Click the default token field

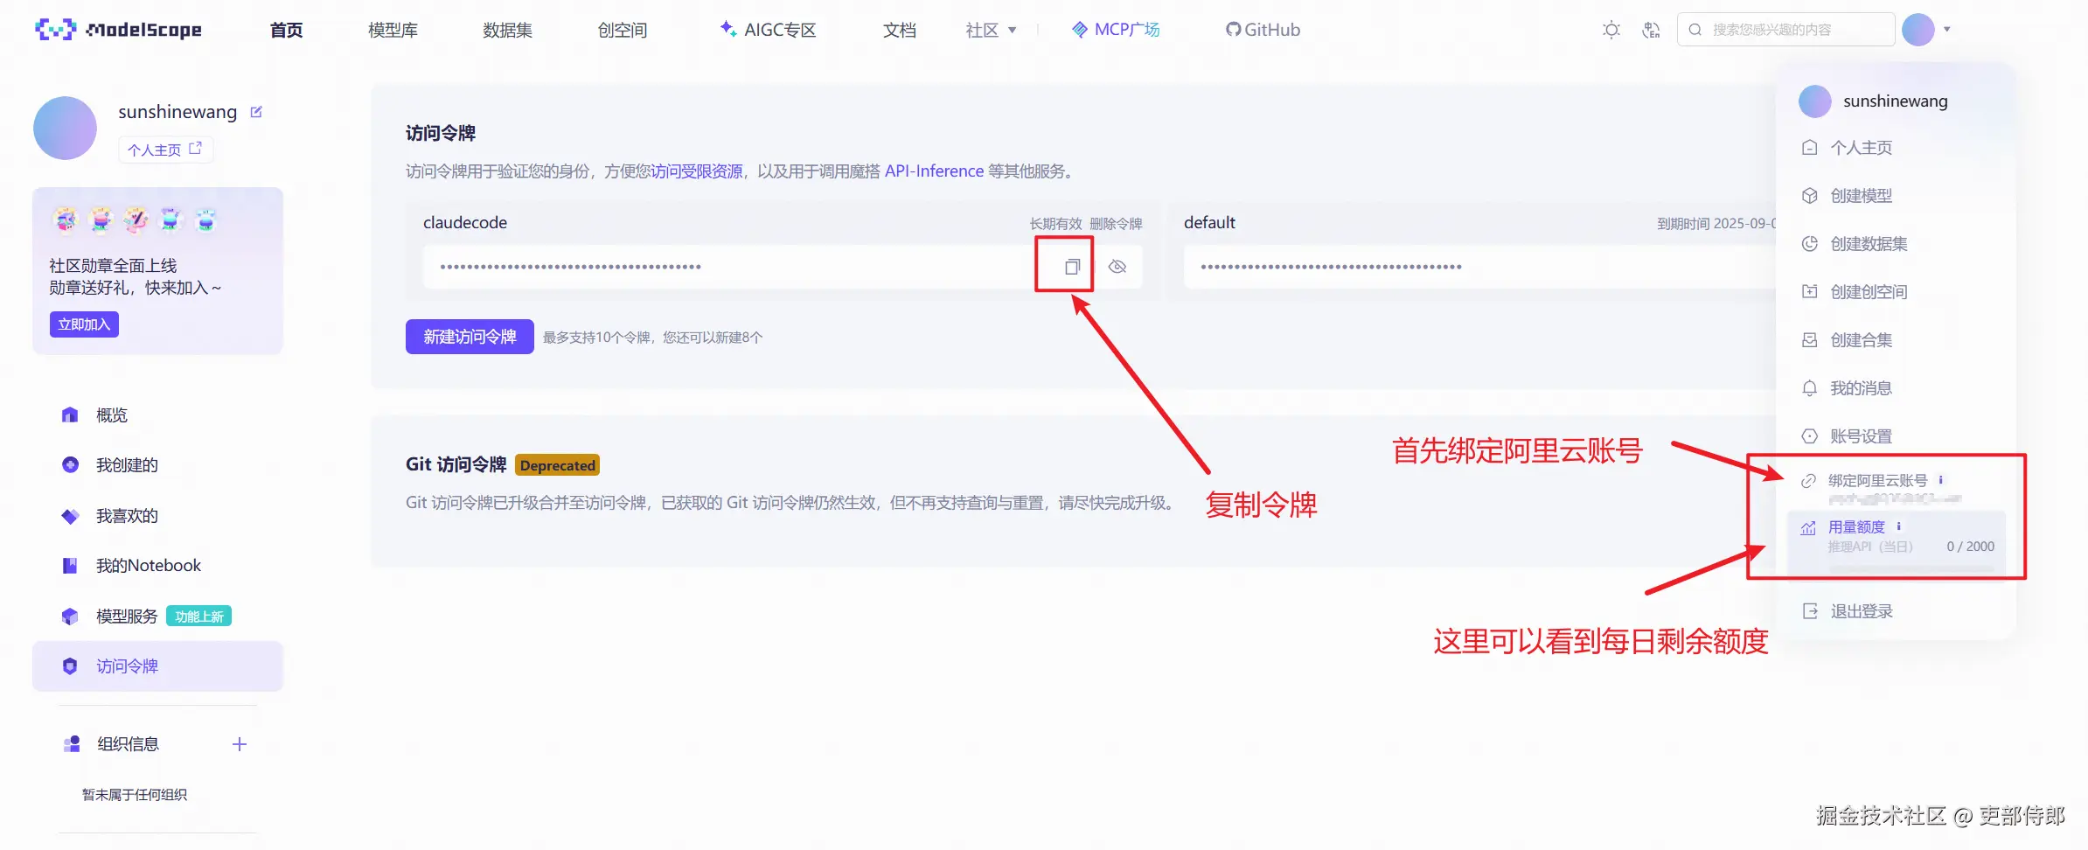1479,267
